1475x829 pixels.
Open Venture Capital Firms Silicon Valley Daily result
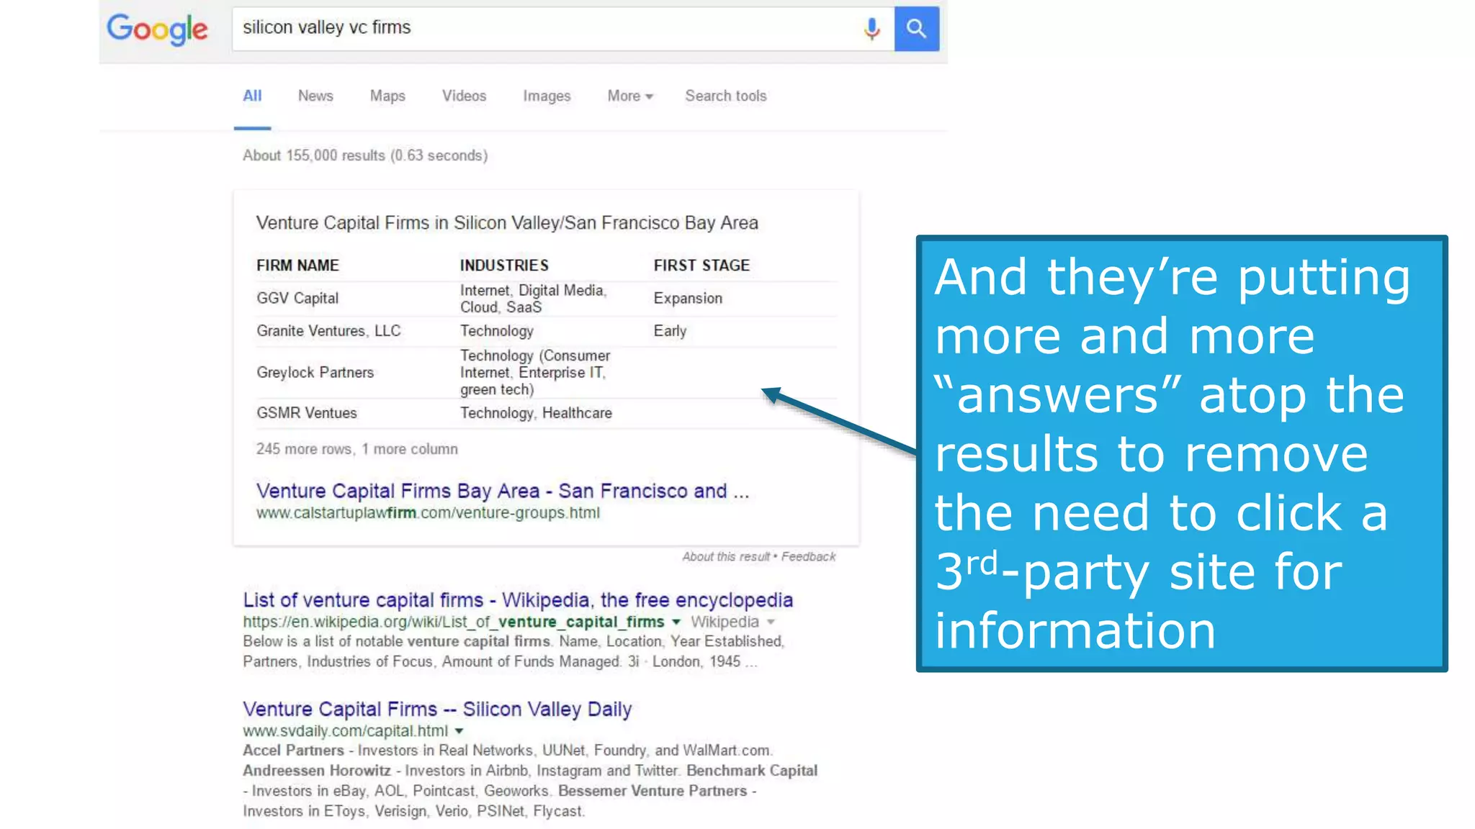point(437,709)
